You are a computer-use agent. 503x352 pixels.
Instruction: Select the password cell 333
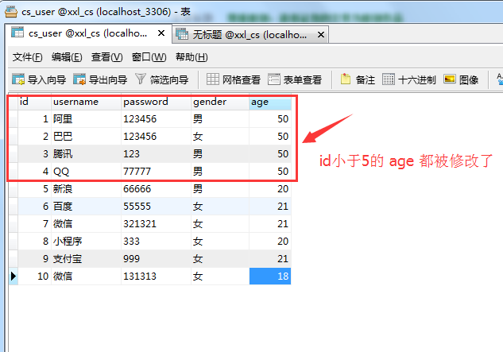tap(157, 241)
